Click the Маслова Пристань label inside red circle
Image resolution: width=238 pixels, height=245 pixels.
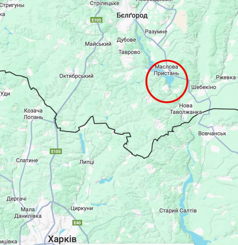click(166, 70)
